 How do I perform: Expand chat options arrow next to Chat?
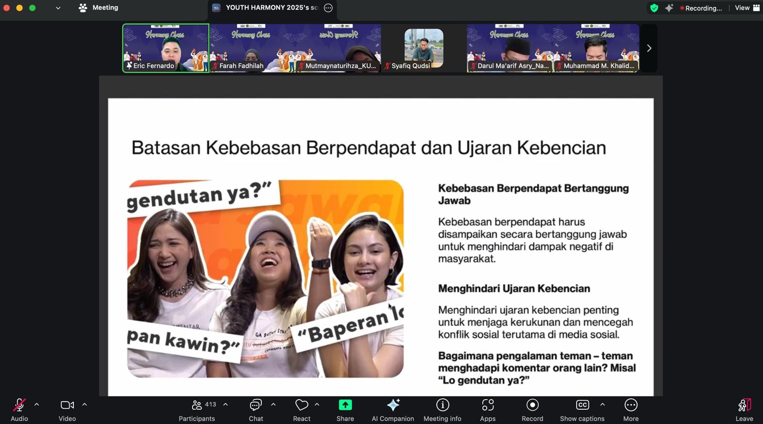point(273,404)
